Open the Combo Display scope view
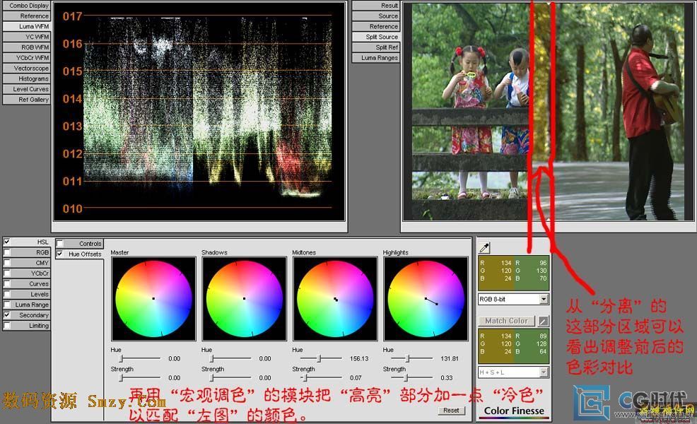Viewport: 697px width, 424px height. (x=26, y=6)
